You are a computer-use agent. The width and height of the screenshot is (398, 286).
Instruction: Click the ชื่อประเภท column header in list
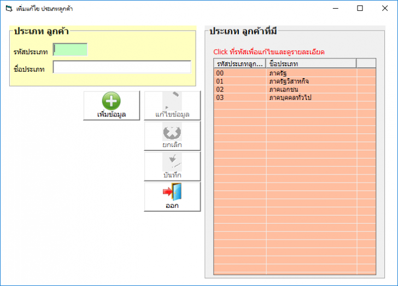tap(311, 63)
